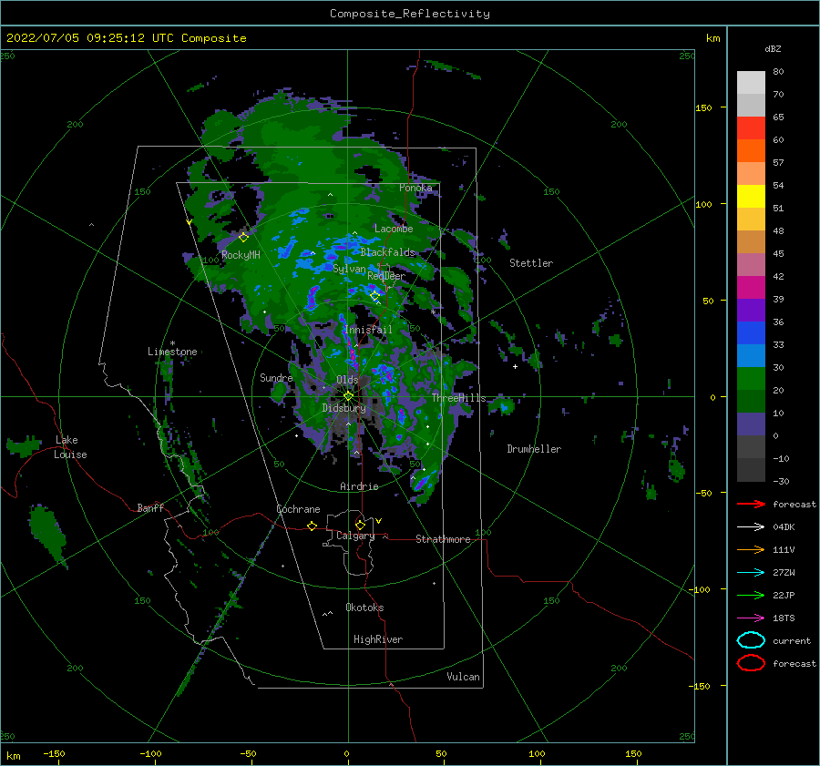Click the cyan 27ZW arrow icon

[x=751, y=573]
